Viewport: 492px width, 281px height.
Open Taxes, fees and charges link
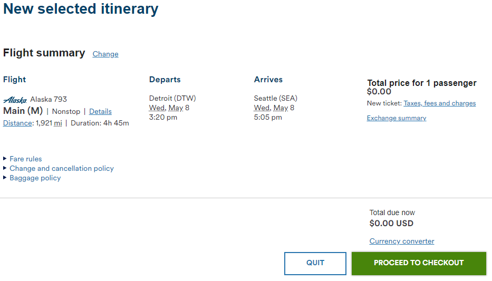click(440, 103)
